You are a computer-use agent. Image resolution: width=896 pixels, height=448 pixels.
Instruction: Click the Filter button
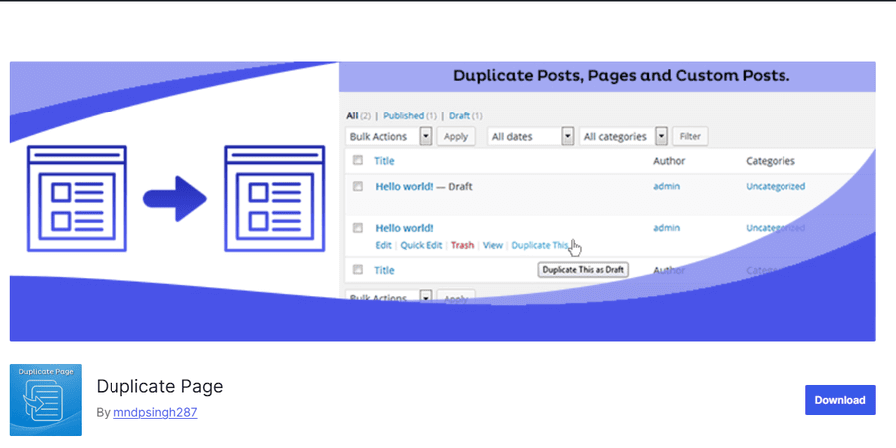(690, 137)
